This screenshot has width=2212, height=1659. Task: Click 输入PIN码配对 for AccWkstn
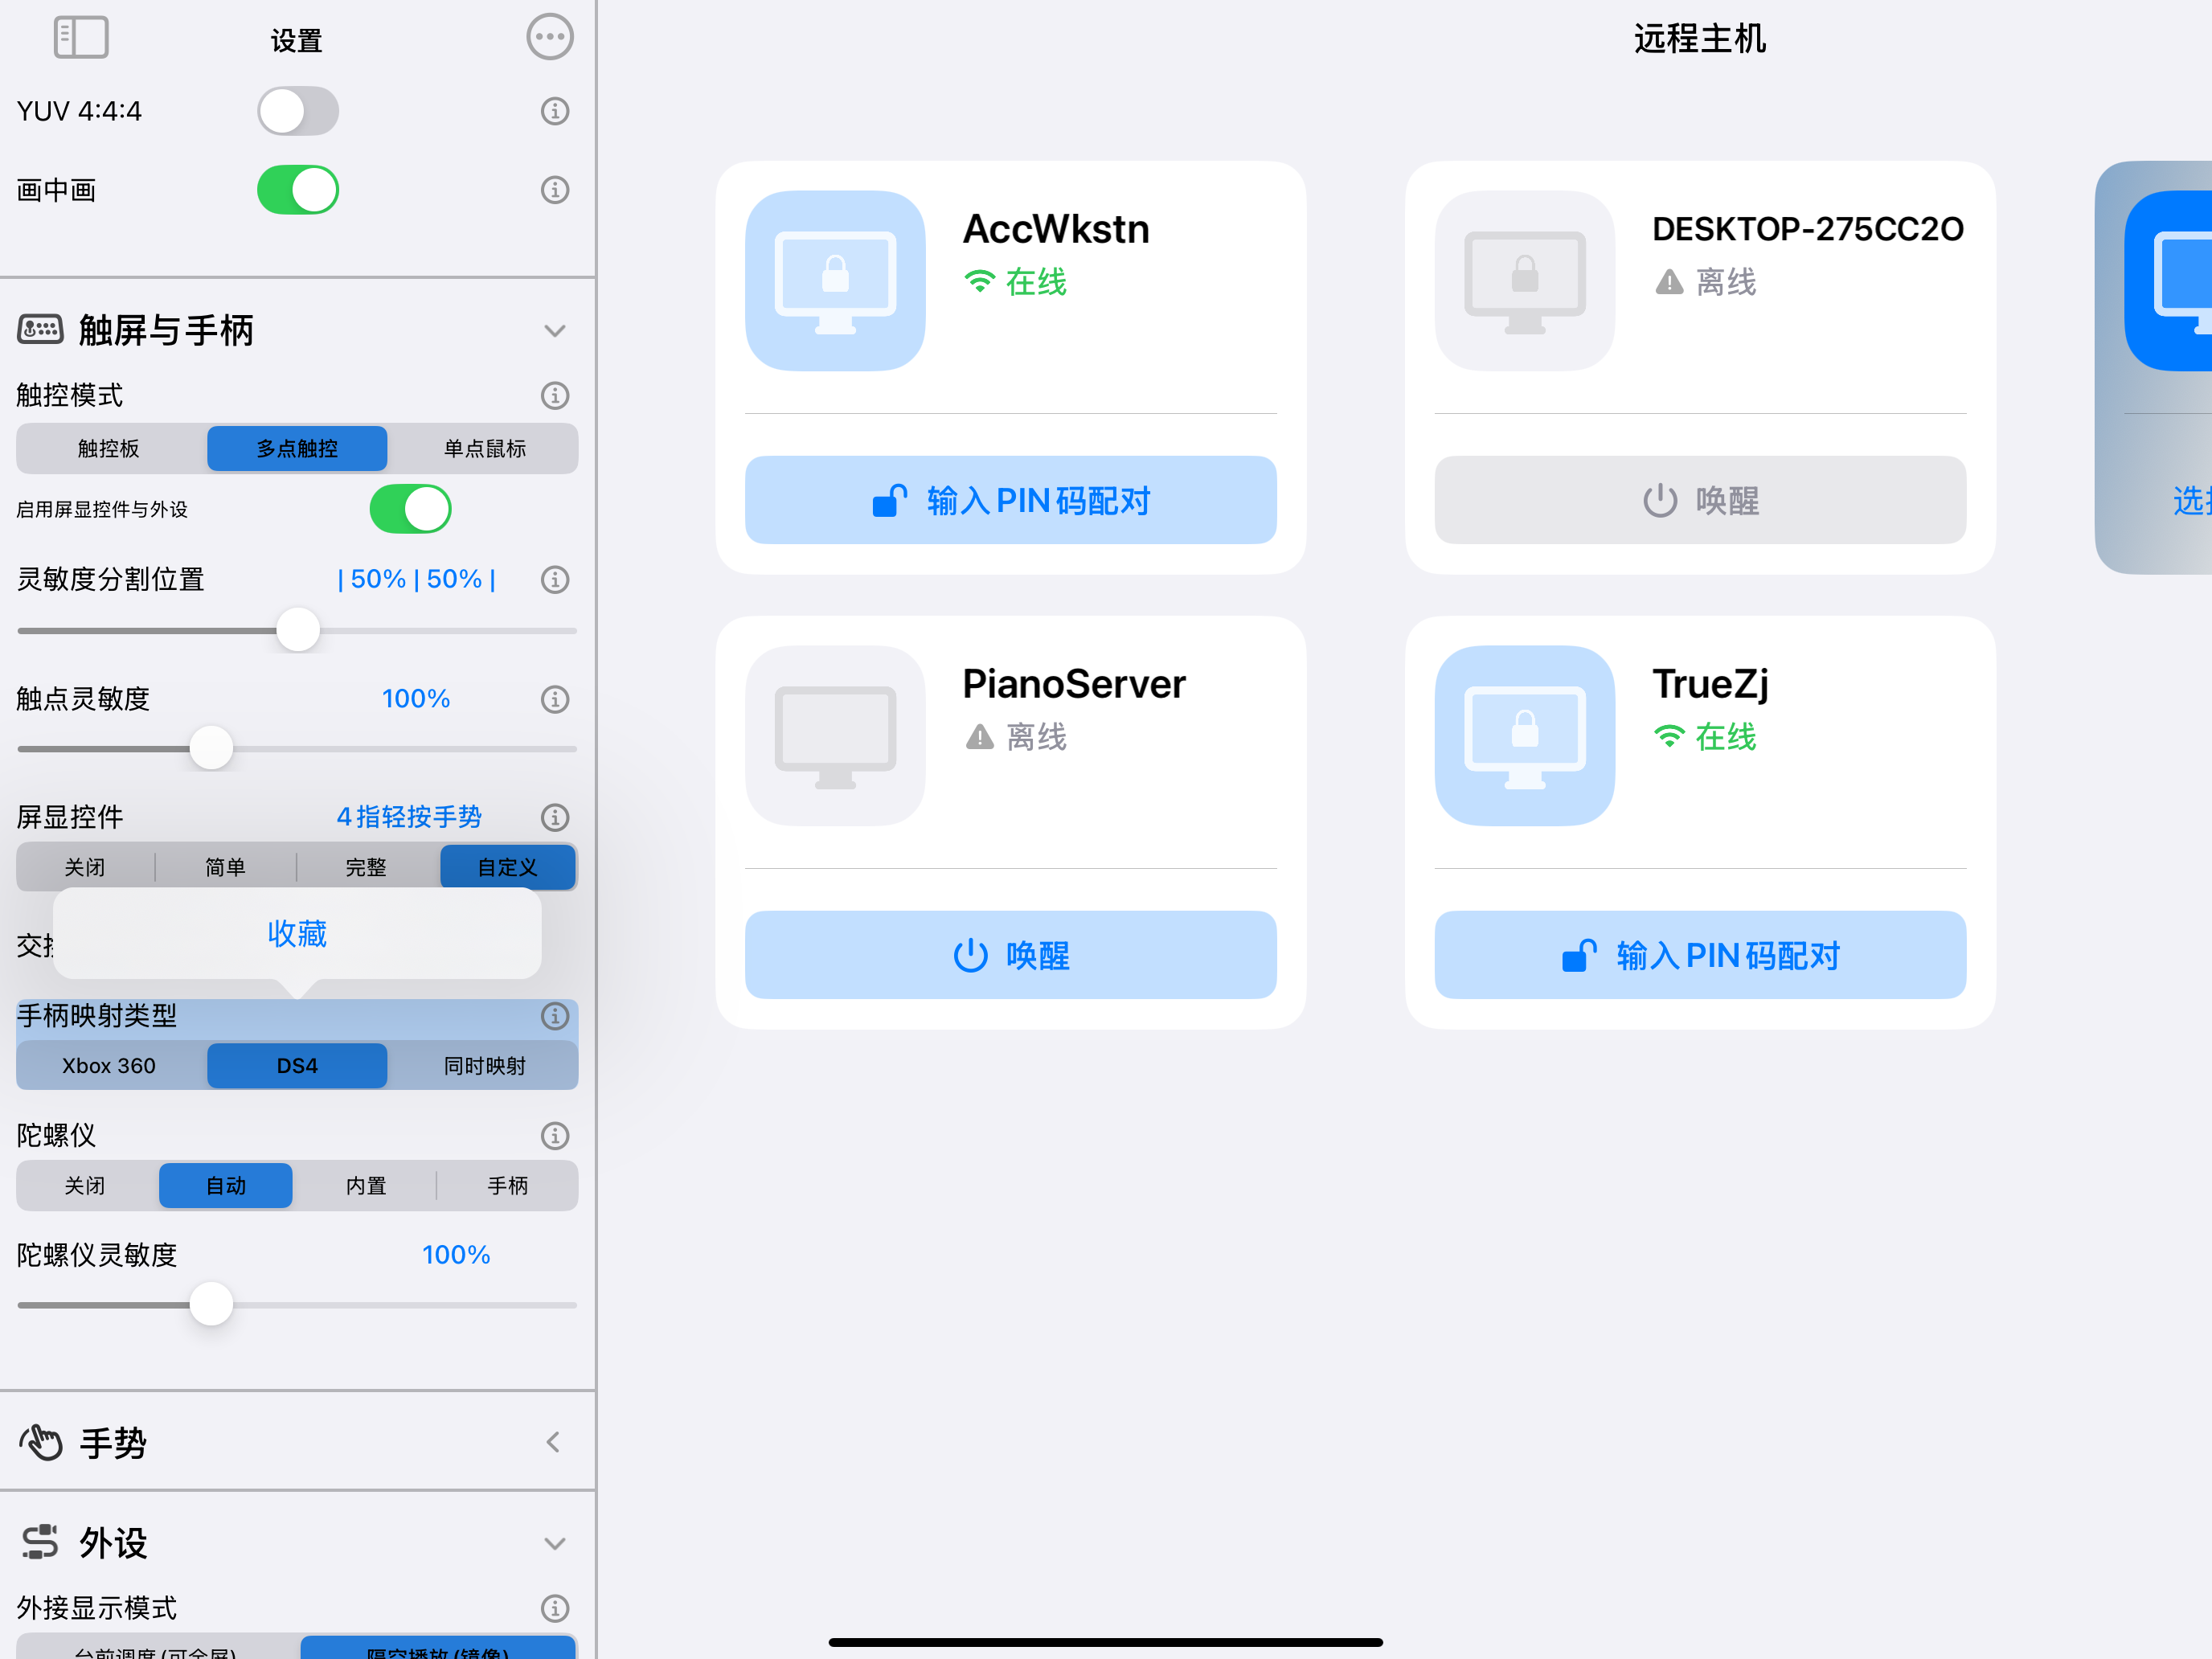(x=1010, y=500)
